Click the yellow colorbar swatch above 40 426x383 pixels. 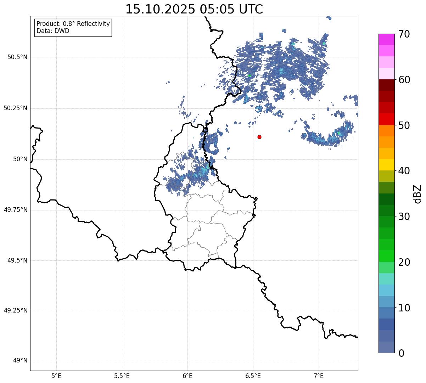click(x=387, y=165)
